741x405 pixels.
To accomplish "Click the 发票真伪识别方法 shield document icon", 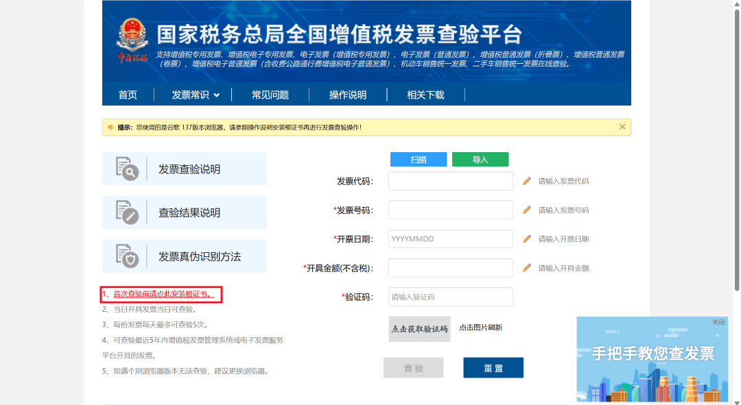I will coord(127,256).
